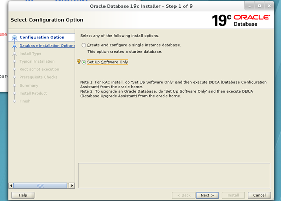Select 'Set Up Software Only' radio button
The height and width of the screenshot is (201, 281).
pyautogui.click(x=84, y=62)
